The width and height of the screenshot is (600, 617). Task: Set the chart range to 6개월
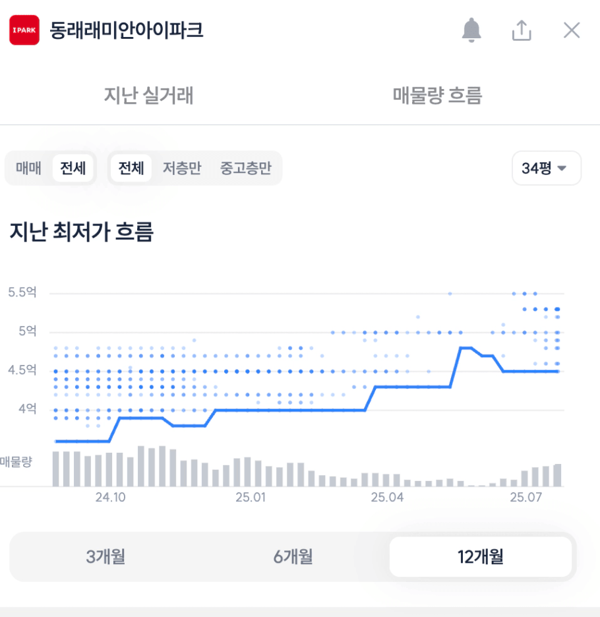coord(293,556)
